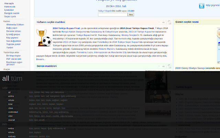Click the steam train thumbnail behind overlay
The height and width of the screenshot is (138, 220).
(x=158, y=87)
